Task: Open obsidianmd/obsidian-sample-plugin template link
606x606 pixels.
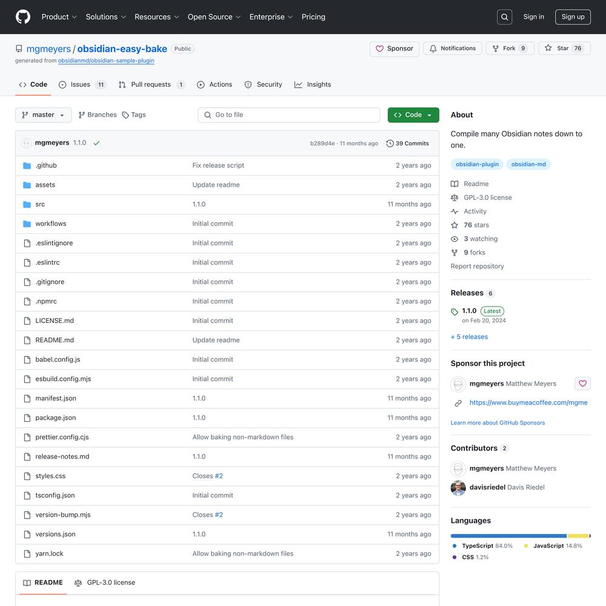Action: (106, 61)
